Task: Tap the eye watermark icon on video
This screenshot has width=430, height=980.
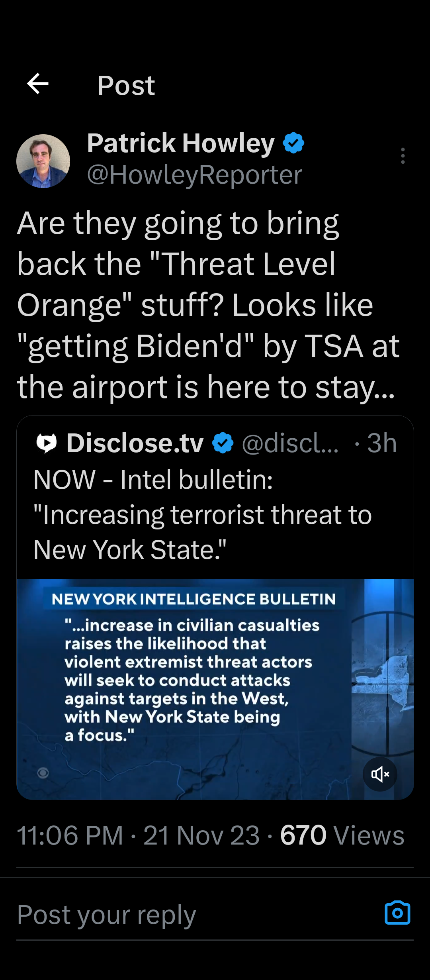Action: [43, 773]
